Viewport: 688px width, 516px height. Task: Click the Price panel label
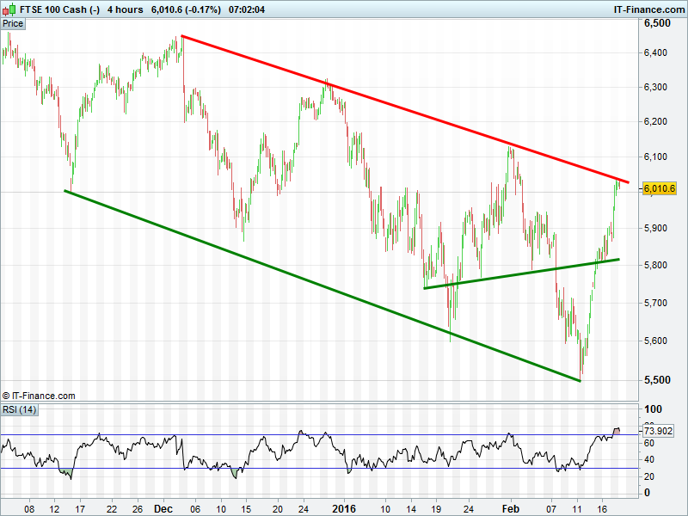point(13,24)
